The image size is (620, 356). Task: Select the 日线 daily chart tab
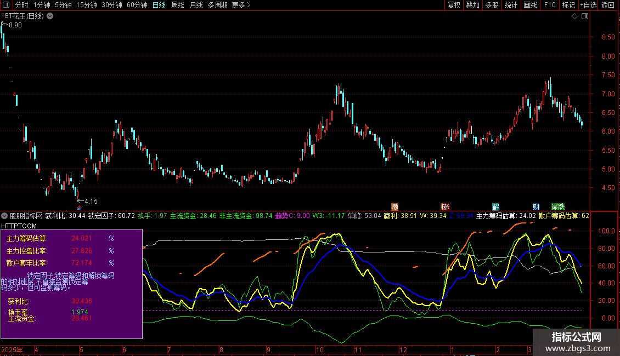(x=159, y=5)
